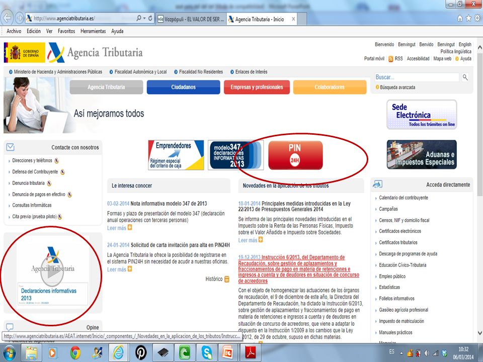Click the search magnifier next to Buscar
Image resolution: width=483 pixels, height=362 pixels.
465,77
